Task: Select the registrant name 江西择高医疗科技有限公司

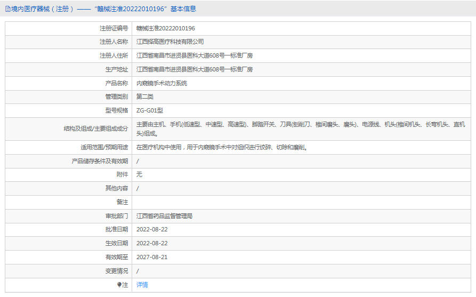Action: (x=170, y=42)
